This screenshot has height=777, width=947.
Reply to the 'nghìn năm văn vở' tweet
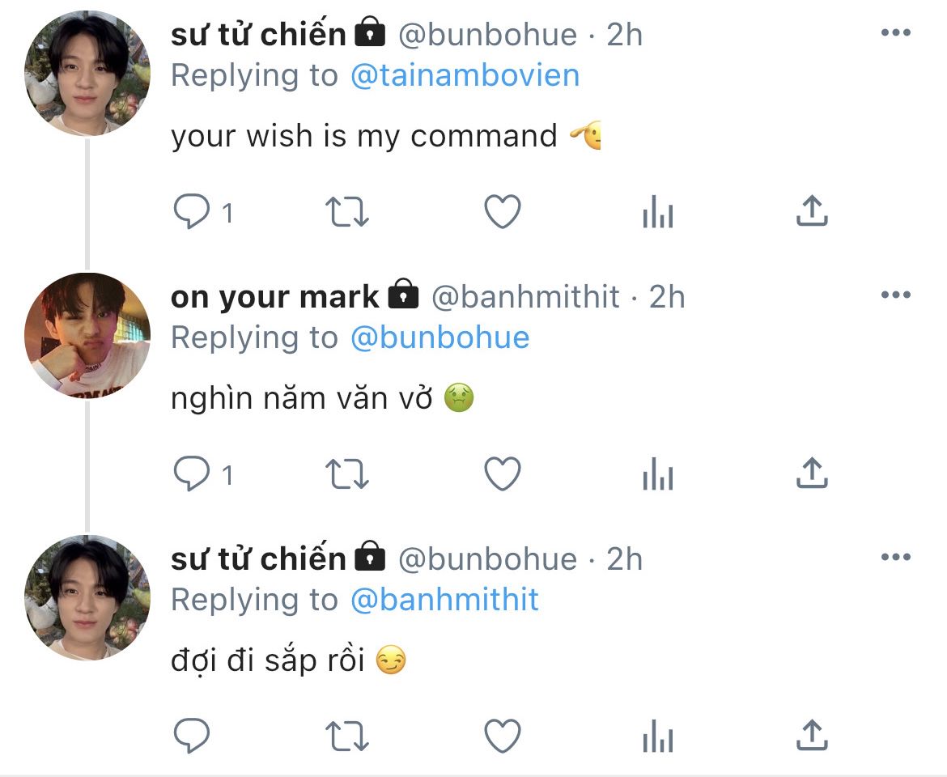192,473
